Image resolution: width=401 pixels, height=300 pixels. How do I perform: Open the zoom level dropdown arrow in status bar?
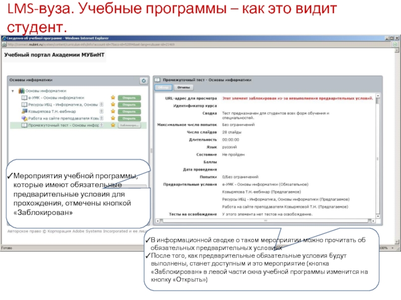tap(392, 247)
